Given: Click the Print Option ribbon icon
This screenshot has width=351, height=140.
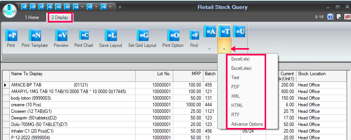Looking at the screenshot, I should (x=173, y=35).
